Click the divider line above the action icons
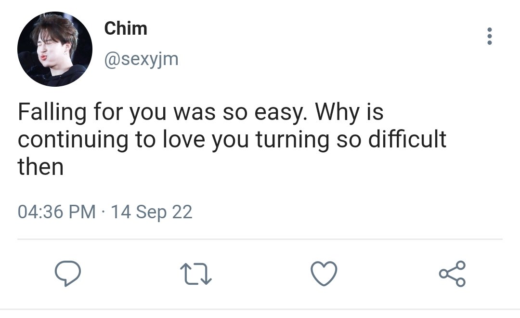The width and height of the screenshot is (520, 318). 260,239
